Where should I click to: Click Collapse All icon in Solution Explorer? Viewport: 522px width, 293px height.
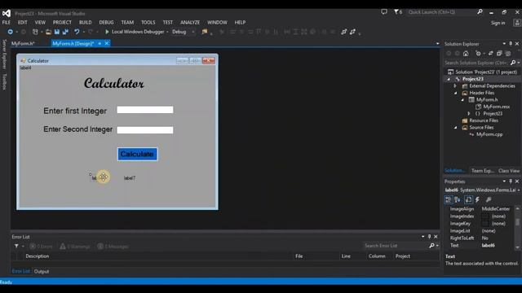[x=499, y=54]
